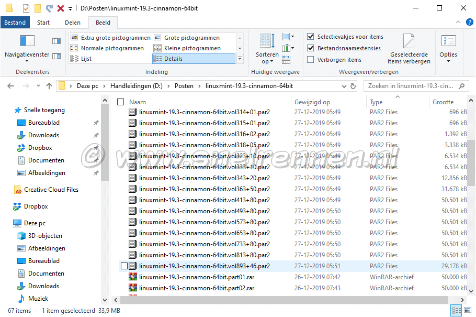This screenshot has width=476, height=317.
Task: Switch to the Delen ribbon tab
Action: click(73, 23)
